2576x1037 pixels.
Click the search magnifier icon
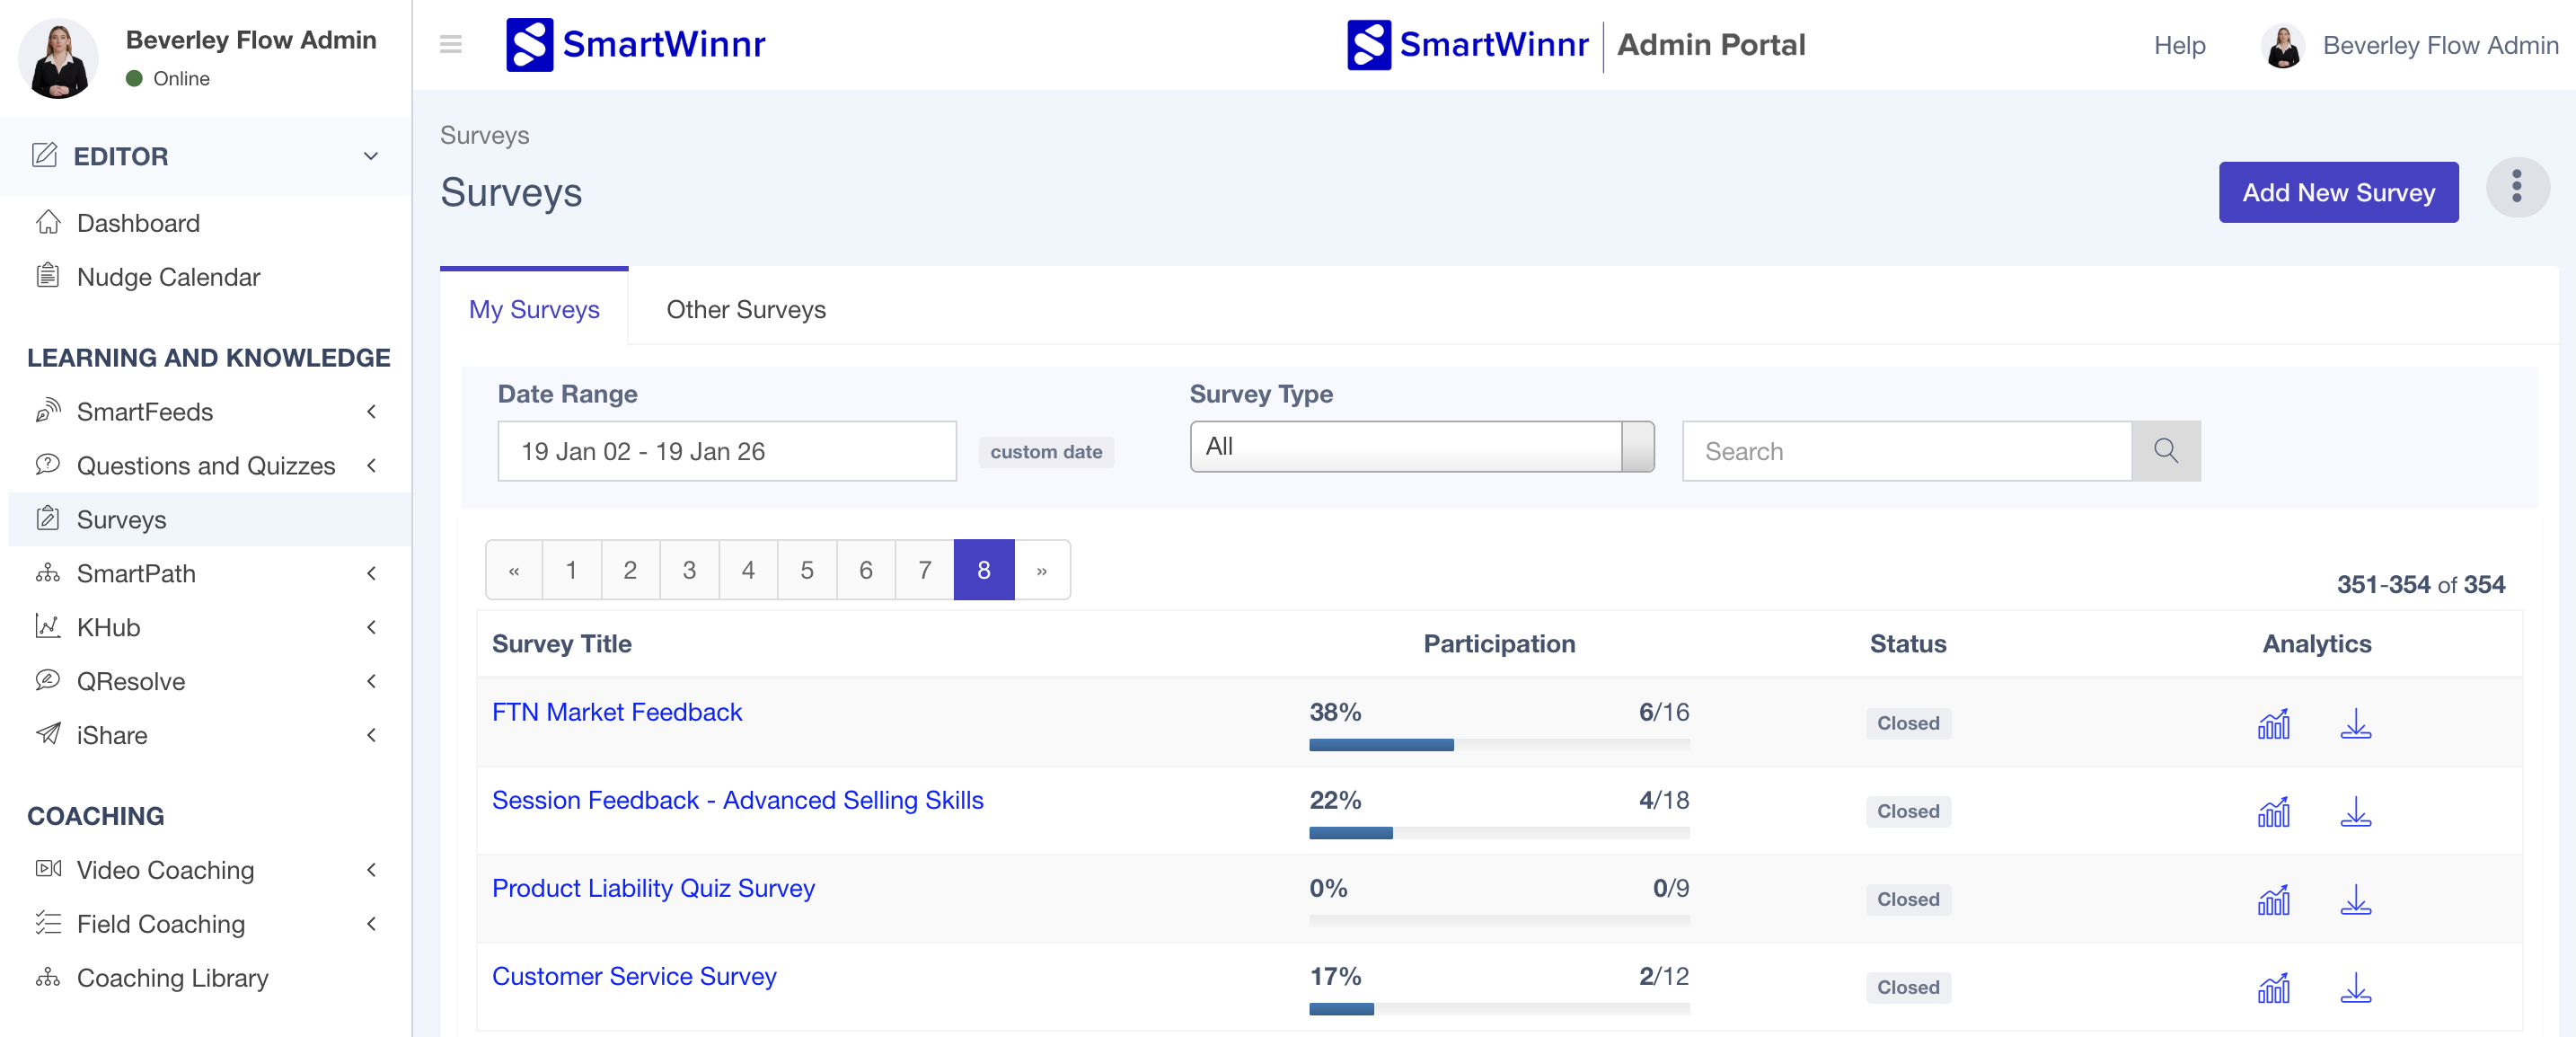[x=2165, y=451]
